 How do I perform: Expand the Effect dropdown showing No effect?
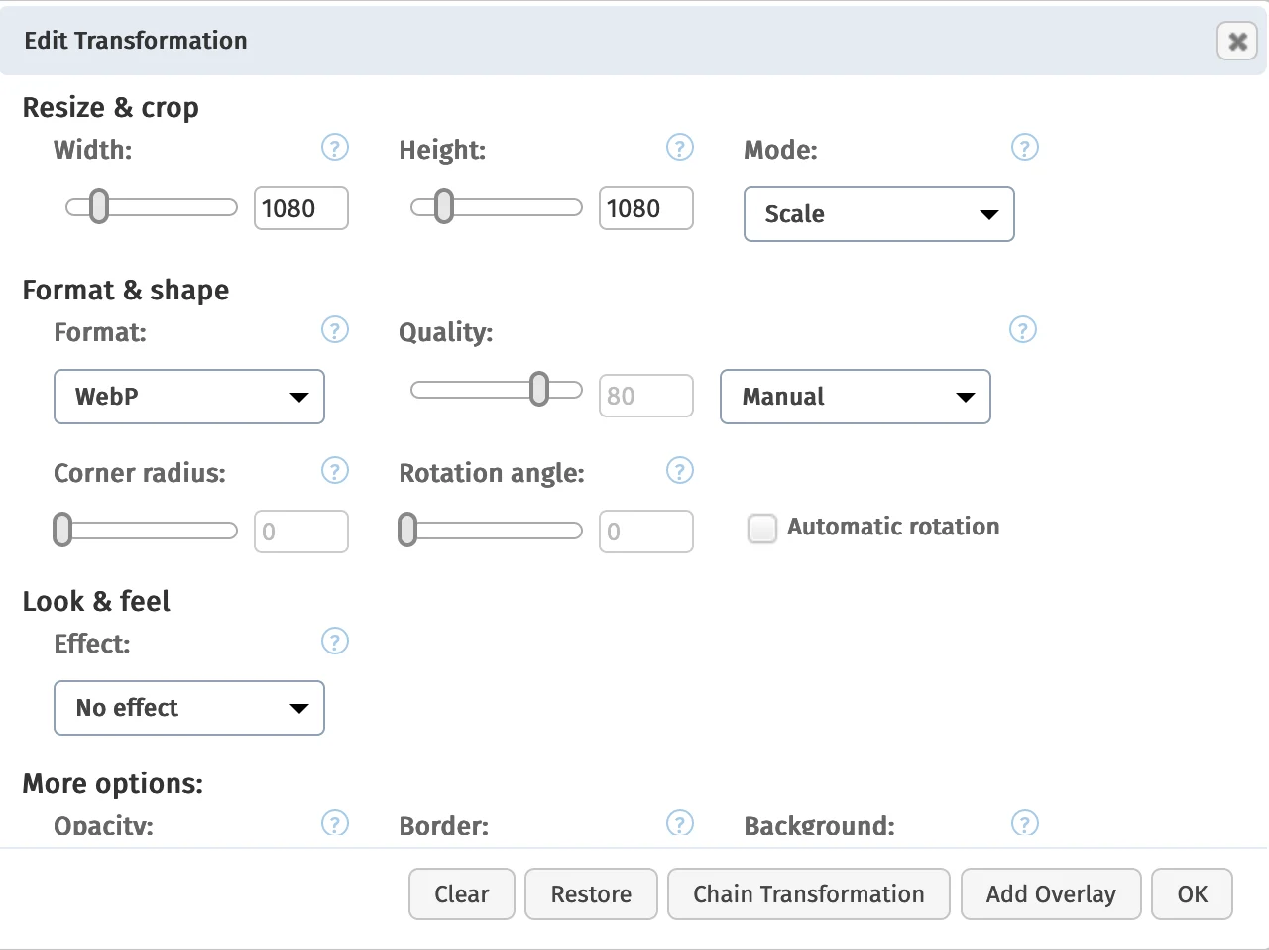[x=189, y=708]
